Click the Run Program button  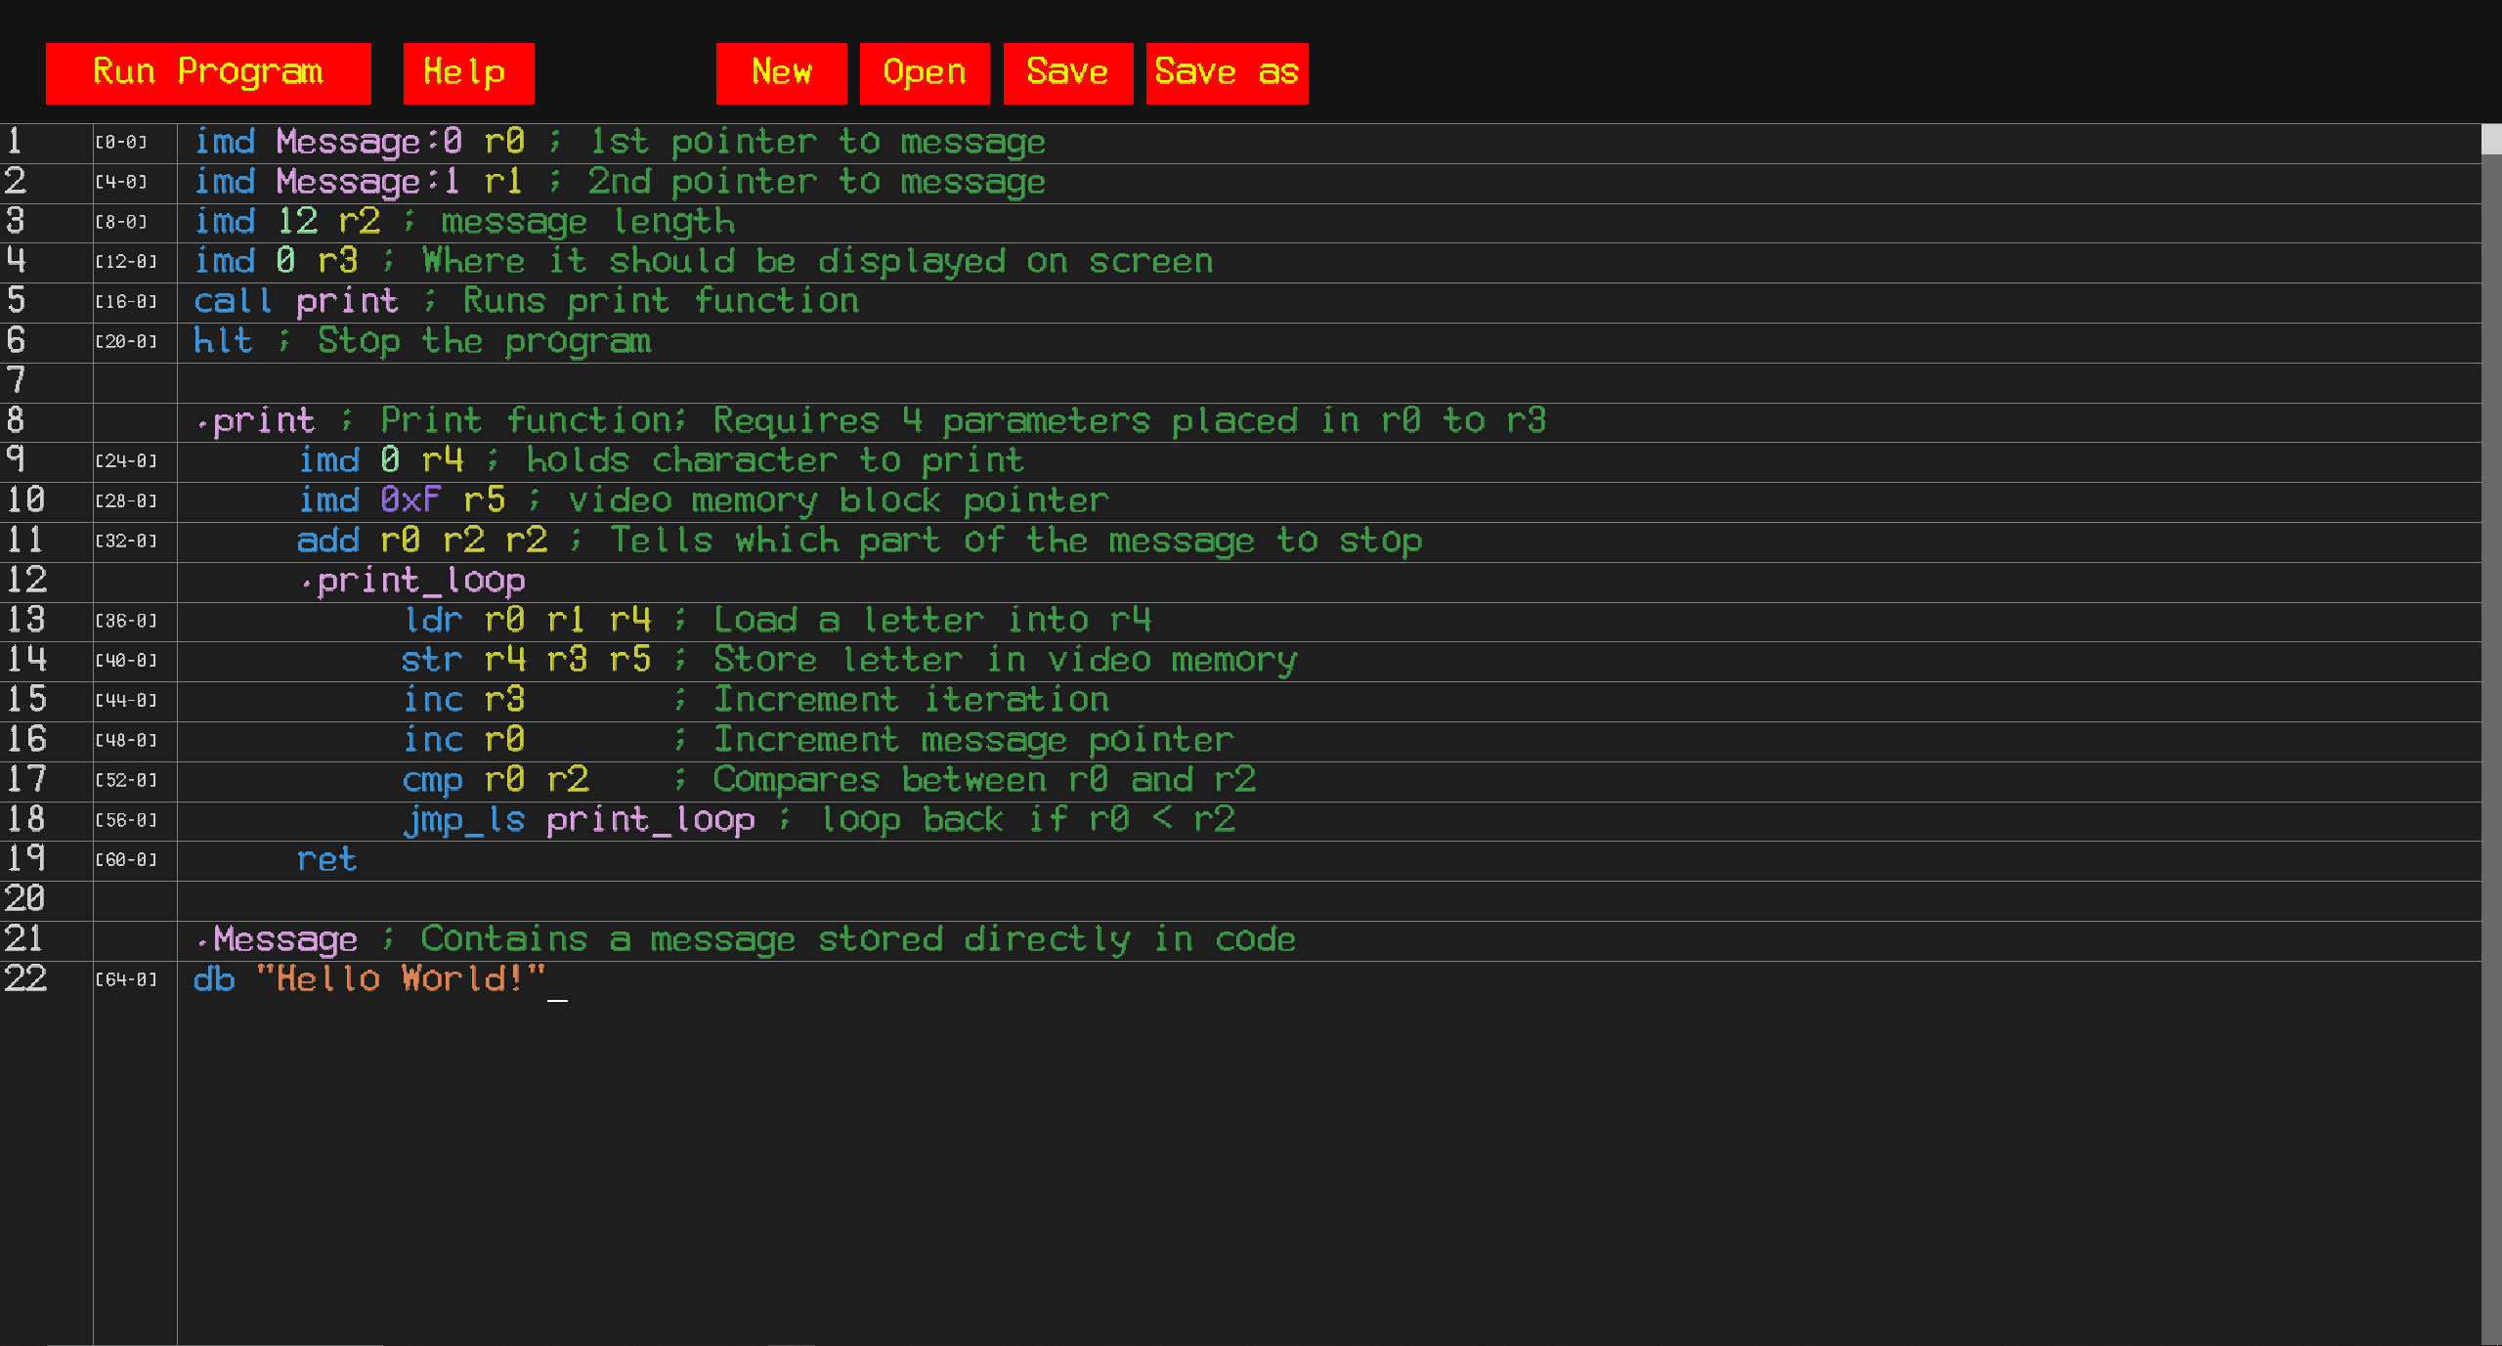tap(207, 72)
